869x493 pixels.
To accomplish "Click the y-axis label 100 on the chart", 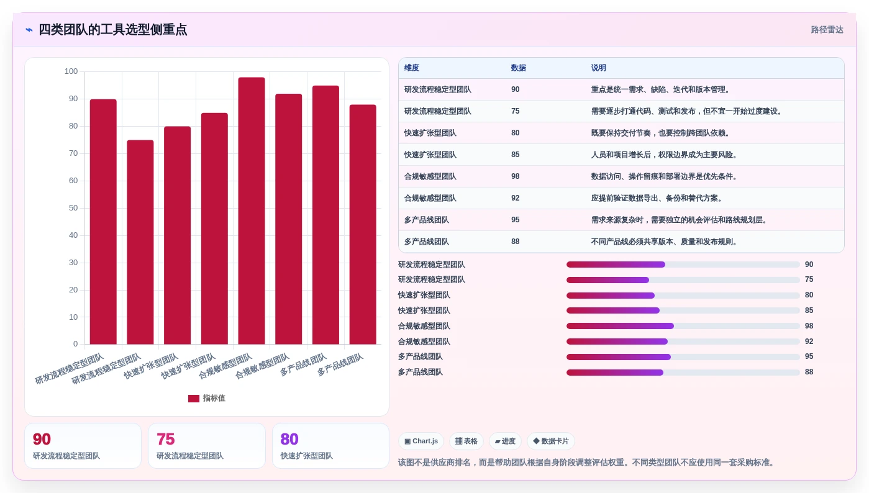I will [x=71, y=71].
